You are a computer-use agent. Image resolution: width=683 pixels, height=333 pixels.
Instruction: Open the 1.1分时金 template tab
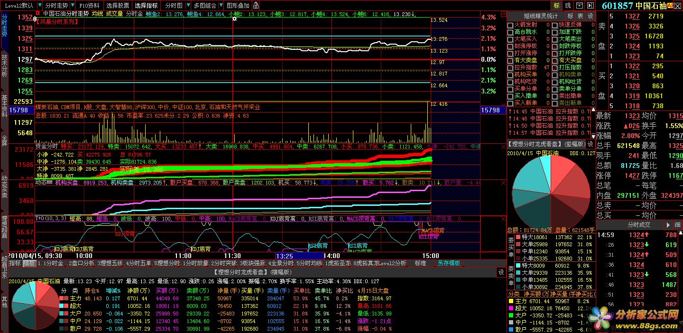[x=51, y=263]
